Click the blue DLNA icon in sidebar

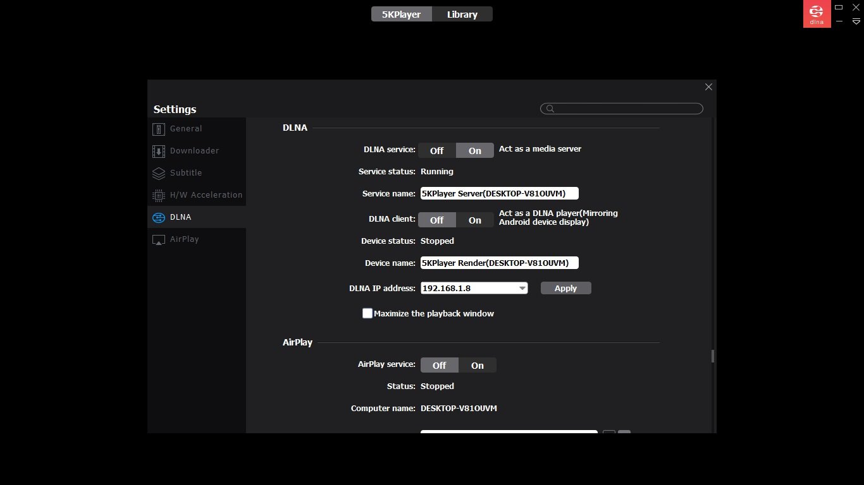(158, 217)
